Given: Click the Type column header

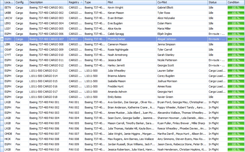Looking at the screenshot, I should point(95,2).
